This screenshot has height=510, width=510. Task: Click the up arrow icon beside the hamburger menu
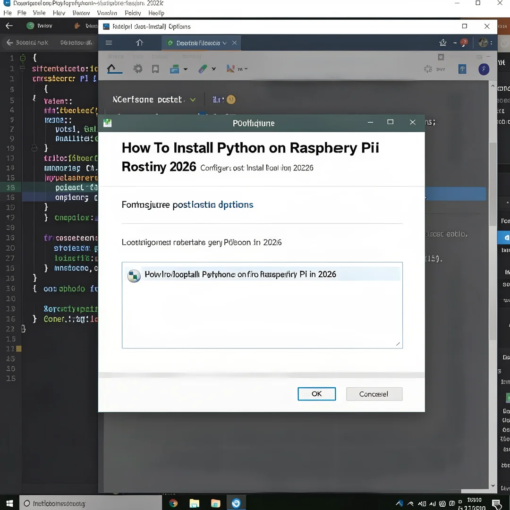139,42
